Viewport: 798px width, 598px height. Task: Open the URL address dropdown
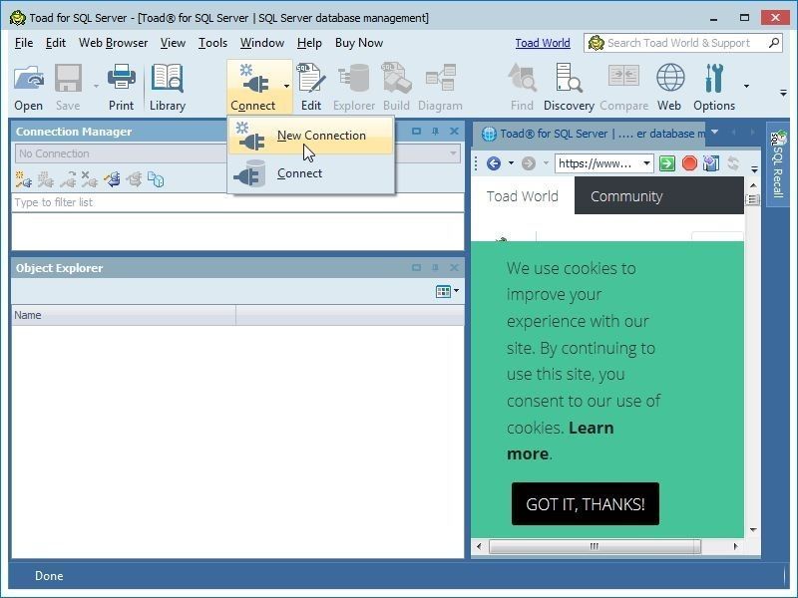click(x=646, y=163)
